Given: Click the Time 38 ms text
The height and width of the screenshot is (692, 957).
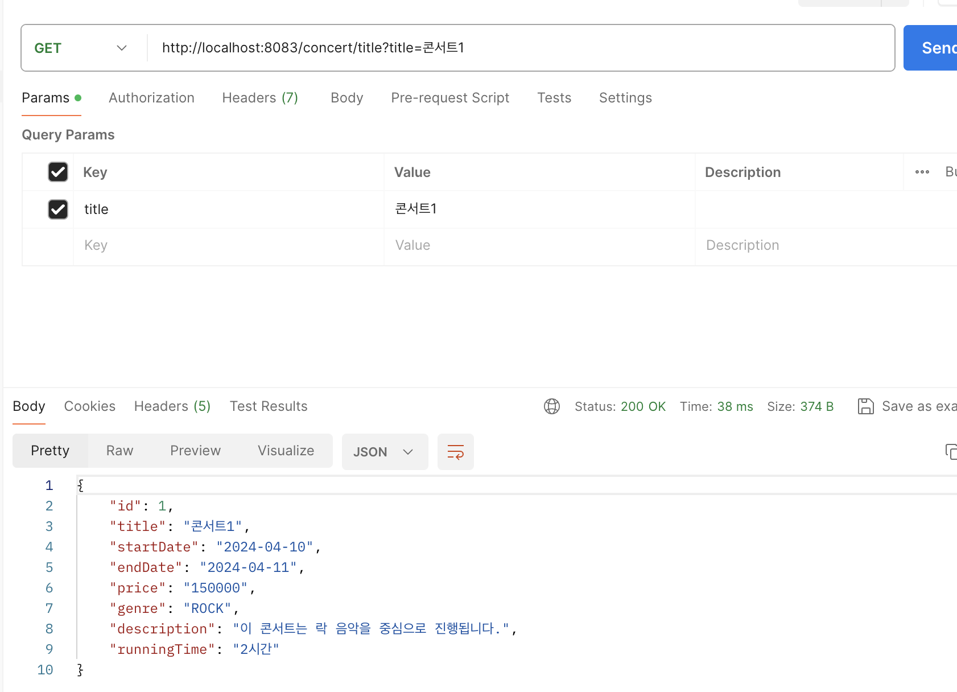Looking at the screenshot, I should (716, 406).
